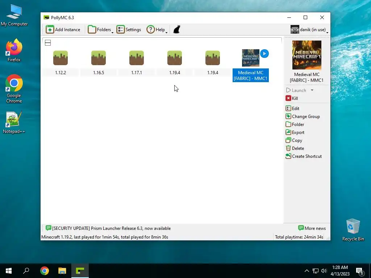Click the Total playtime status text
The height and width of the screenshot is (278, 371).
tap(299, 237)
